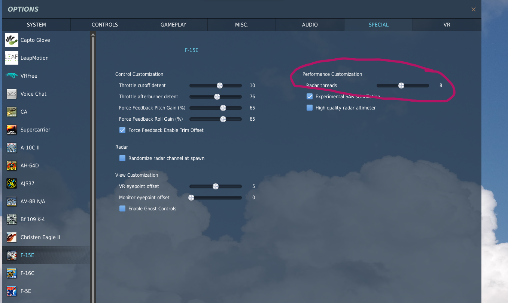
Task: Enable High quality radar altimeter
Action: tap(309, 108)
